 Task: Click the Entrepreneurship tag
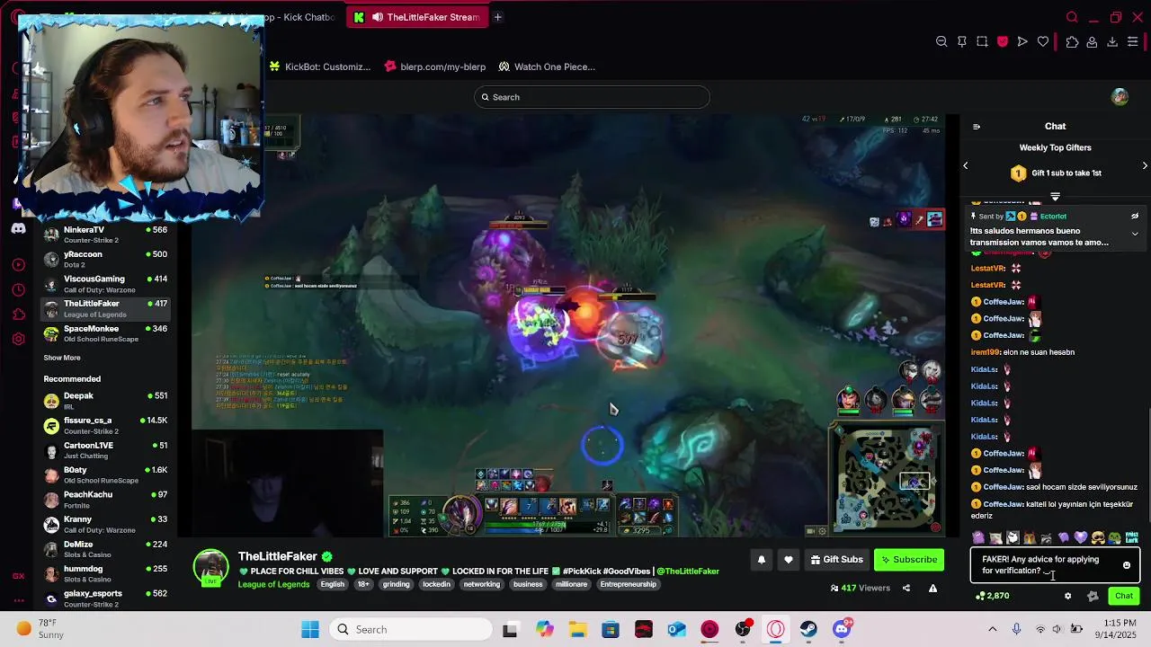628,584
